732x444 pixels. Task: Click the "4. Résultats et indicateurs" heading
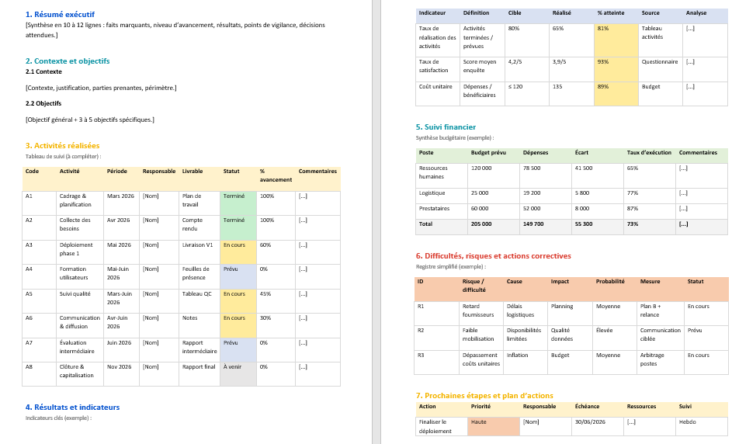(72, 407)
